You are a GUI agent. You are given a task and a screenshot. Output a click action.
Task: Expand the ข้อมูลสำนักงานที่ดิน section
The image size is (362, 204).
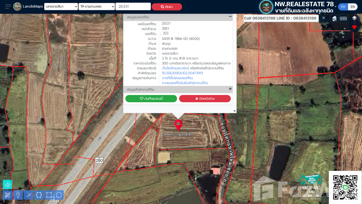(230, 89)
